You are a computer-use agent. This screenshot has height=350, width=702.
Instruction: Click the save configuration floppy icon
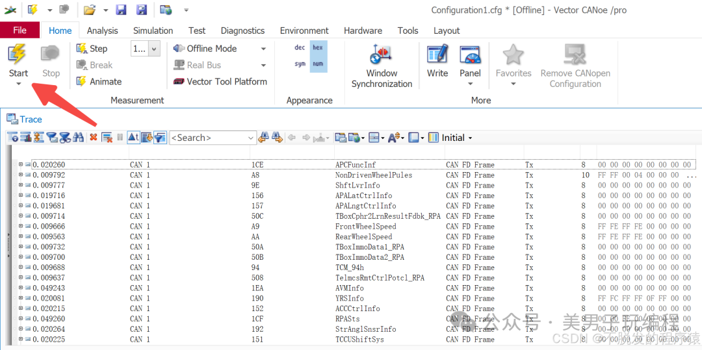[x=121, y=9]
